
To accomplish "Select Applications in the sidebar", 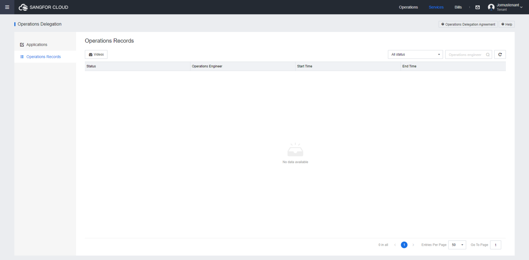I will tap(45, 45).
